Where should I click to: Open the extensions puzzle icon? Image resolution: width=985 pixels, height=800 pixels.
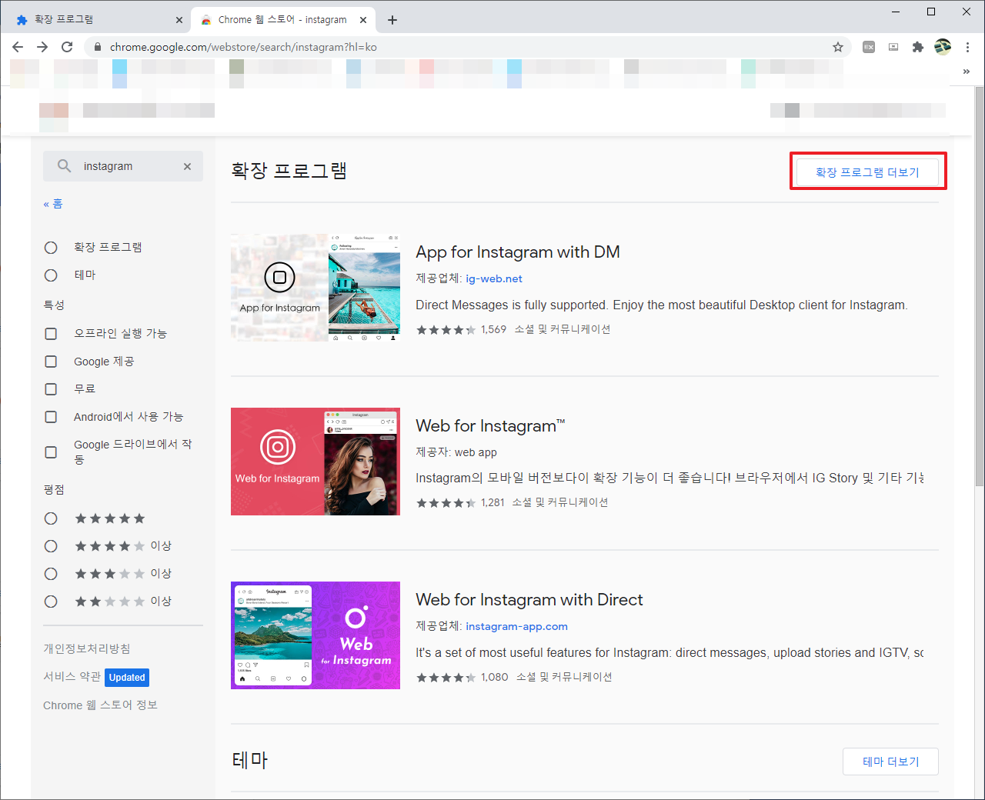pos(917,47)
